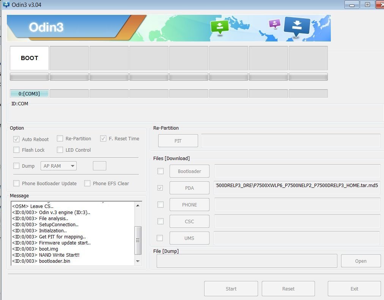The width and height of the screenshot is (384, 300).
Task: Enable the Re-Partition checkbox
Action: 60,138
